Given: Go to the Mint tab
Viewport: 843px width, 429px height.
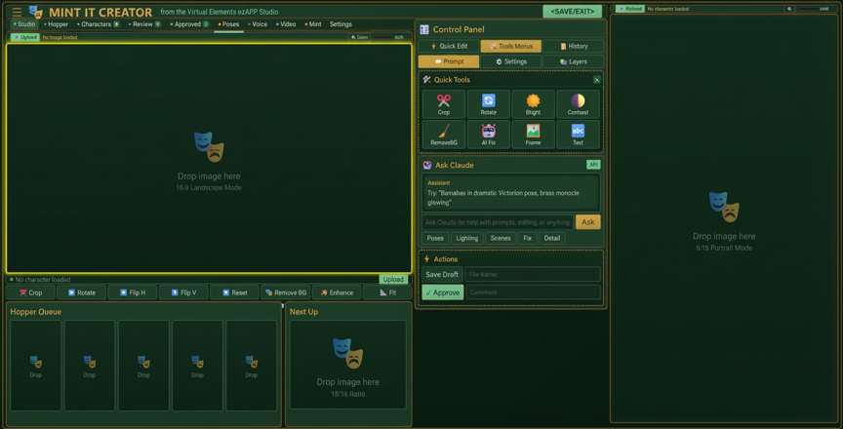Looking at the screenshot, I should tap(313, 24).
